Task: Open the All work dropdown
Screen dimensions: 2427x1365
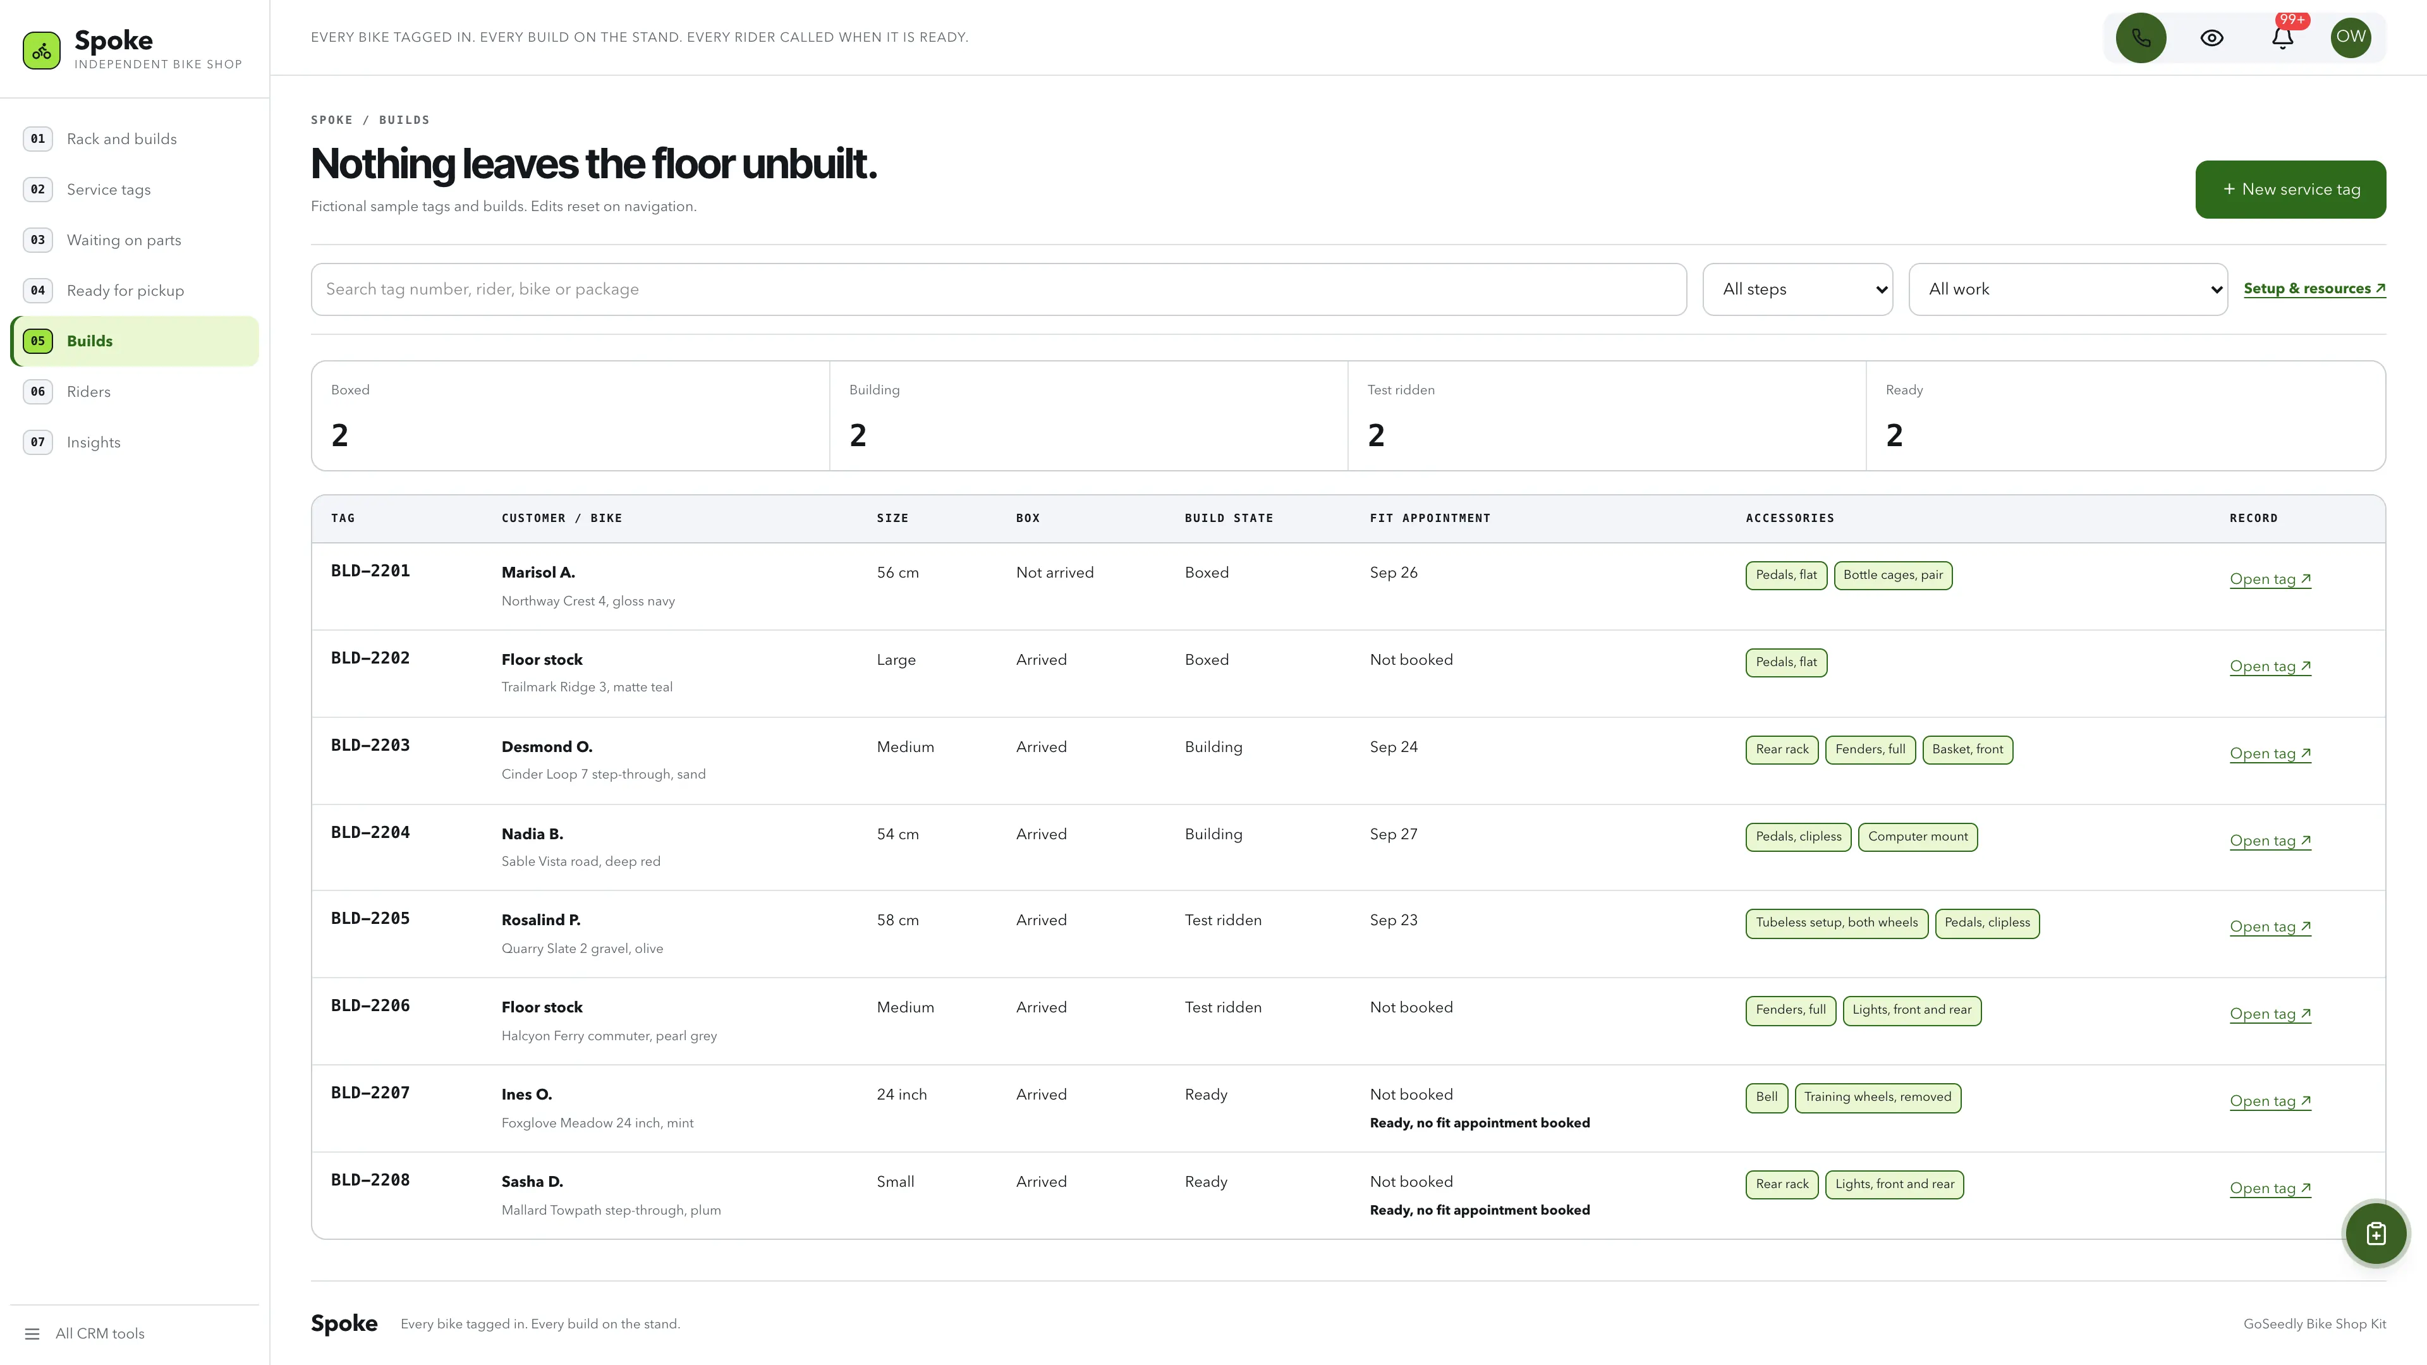Action: point(2068,289)
